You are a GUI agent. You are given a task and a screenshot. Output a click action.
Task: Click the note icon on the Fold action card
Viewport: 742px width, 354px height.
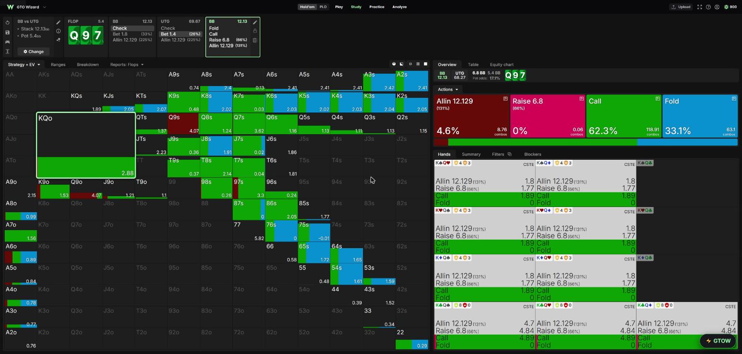pyautogui.click(x=734, y=99)
